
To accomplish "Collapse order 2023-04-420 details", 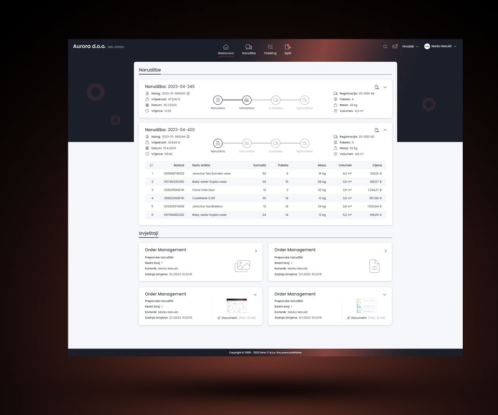I will [x=385, y=130].
